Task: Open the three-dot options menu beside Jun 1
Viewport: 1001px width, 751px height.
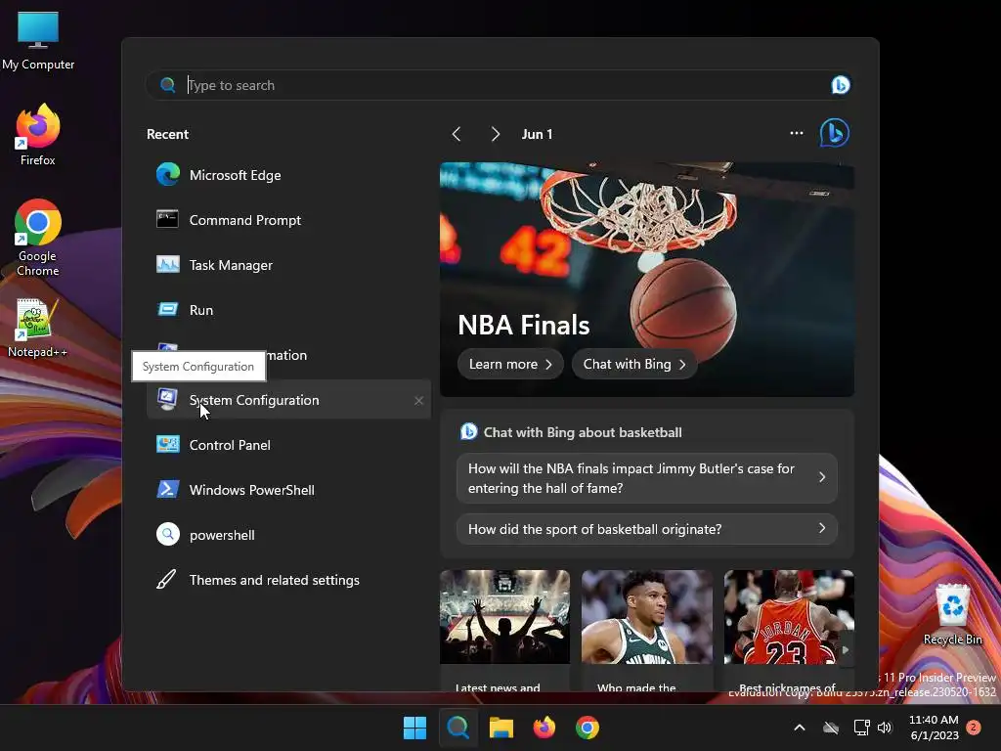Action: click(x=796, y=133)
